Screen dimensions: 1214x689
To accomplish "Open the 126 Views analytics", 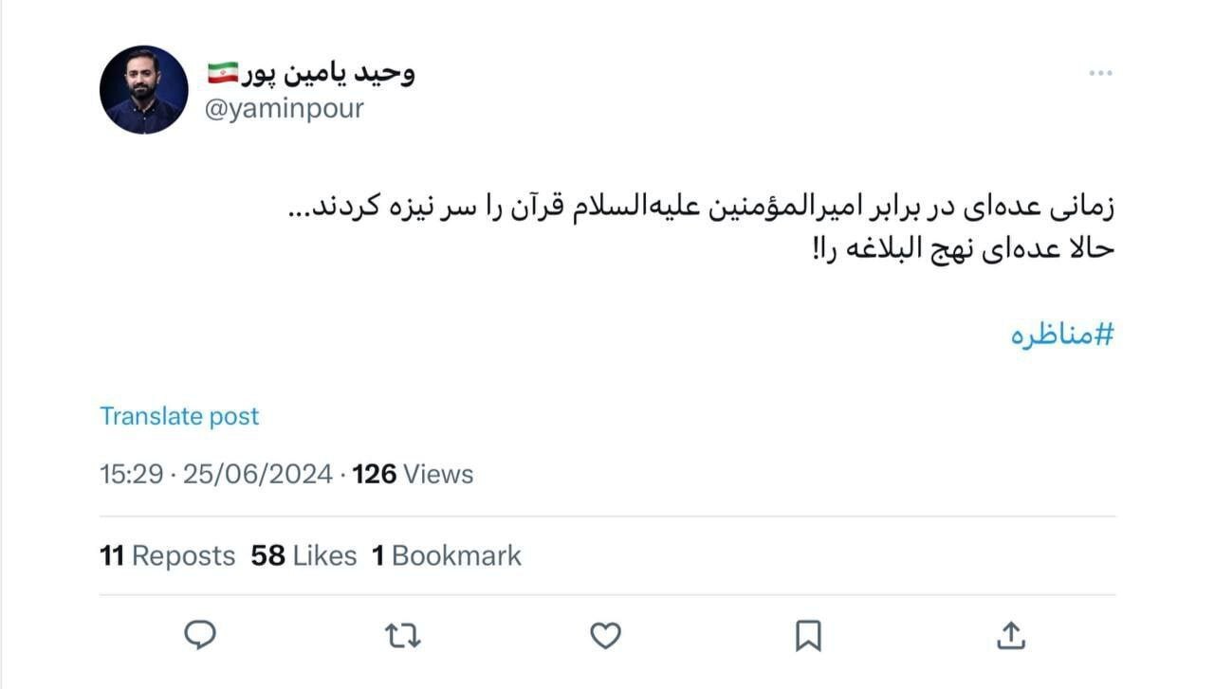I will point(411,474).
